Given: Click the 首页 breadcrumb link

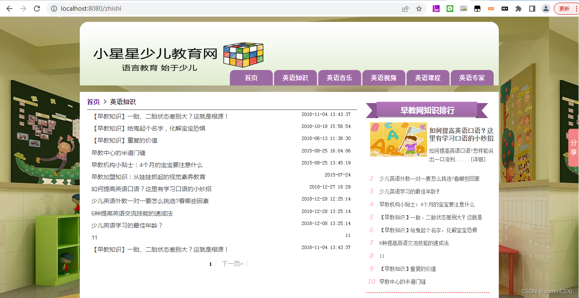Looking at the screenshot, I should (93, 102).
